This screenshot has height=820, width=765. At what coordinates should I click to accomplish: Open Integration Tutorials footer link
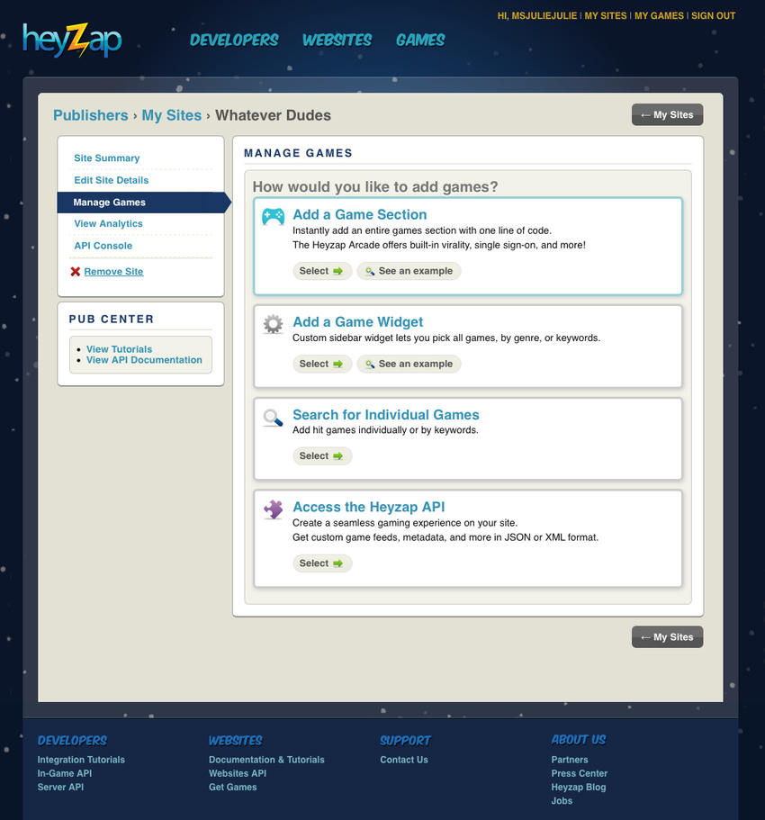pyautogui.click(x=81, y=760)
